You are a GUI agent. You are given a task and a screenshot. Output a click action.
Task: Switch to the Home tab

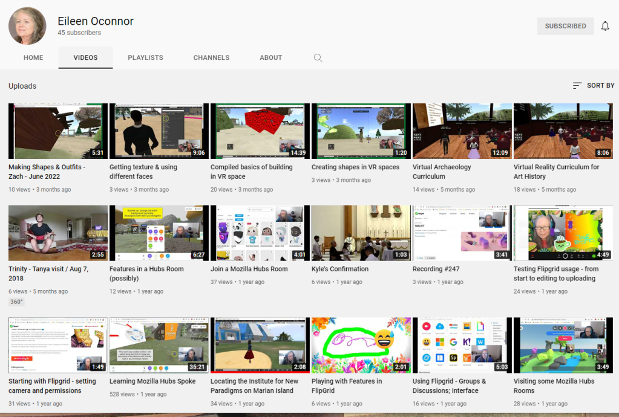pos(33,58)
